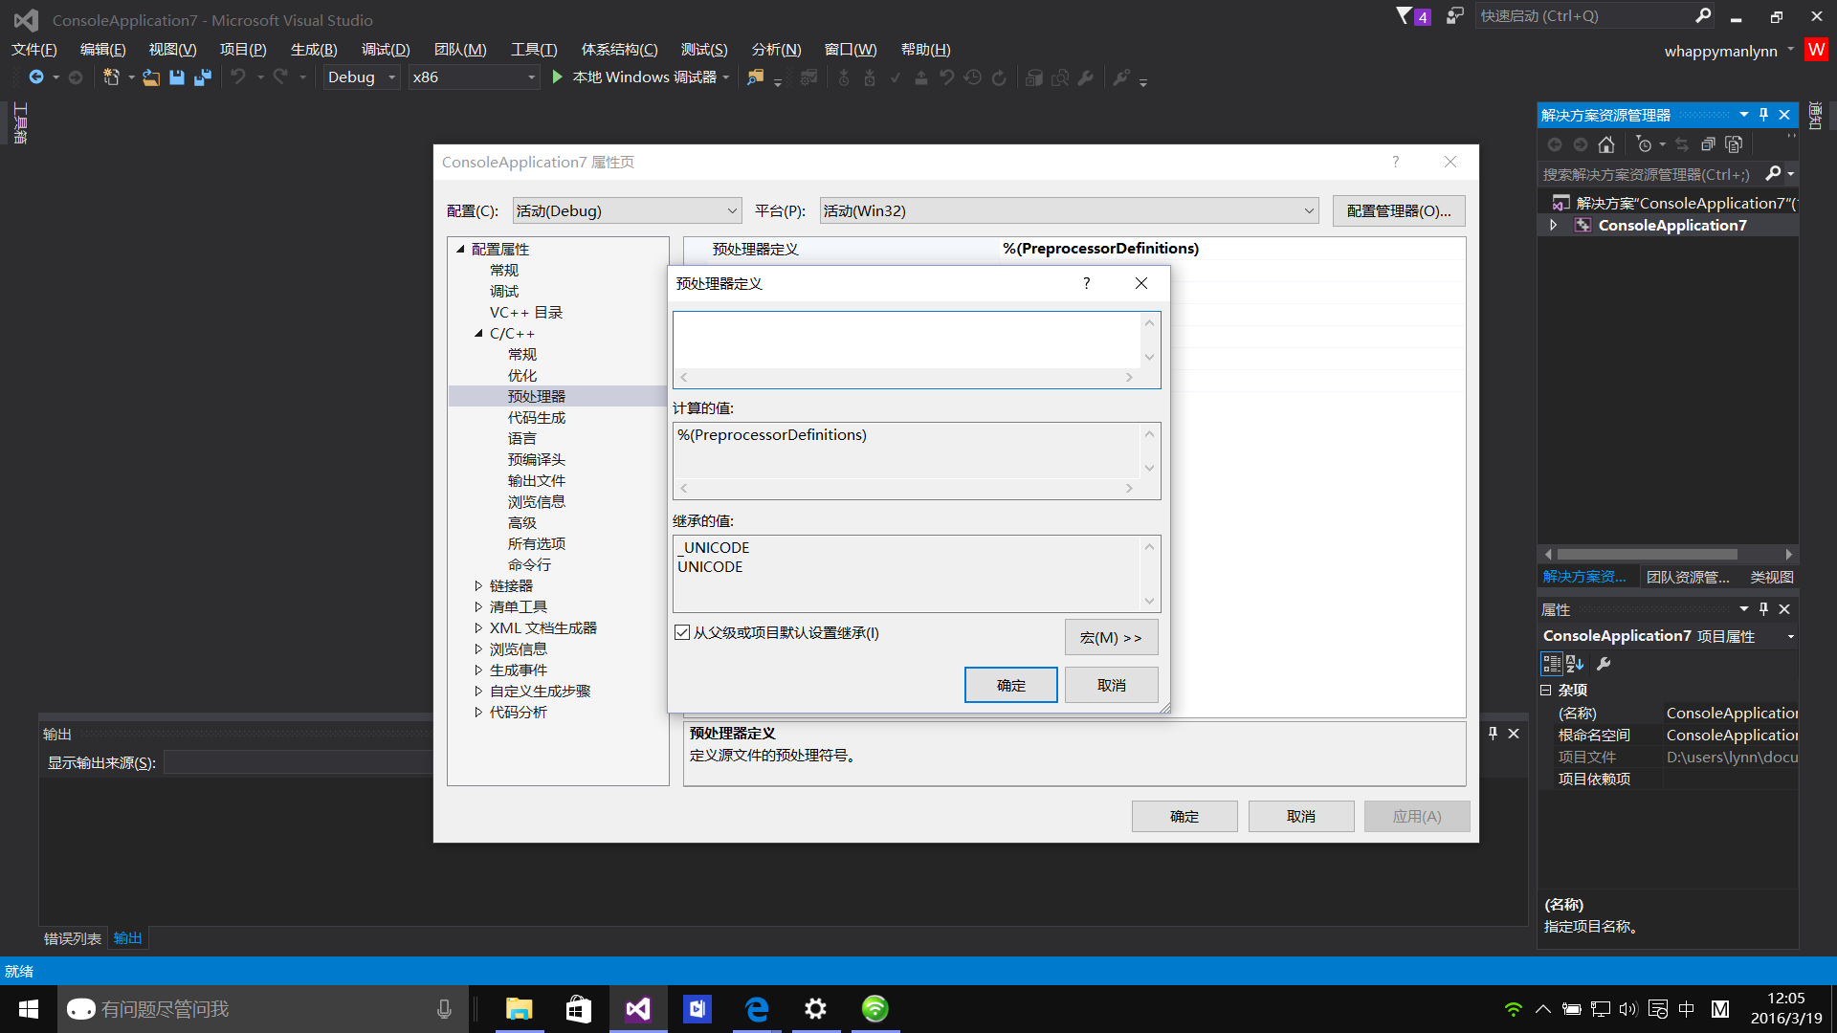This screenshot has height=1033, width=1837.
Task: Click the Solution Explorer horizontal scrollbar
Action: pyautogui.click(x=1648, y=555)
